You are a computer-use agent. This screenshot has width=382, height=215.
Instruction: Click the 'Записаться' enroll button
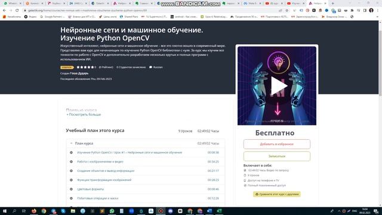[x=277, y=156]
